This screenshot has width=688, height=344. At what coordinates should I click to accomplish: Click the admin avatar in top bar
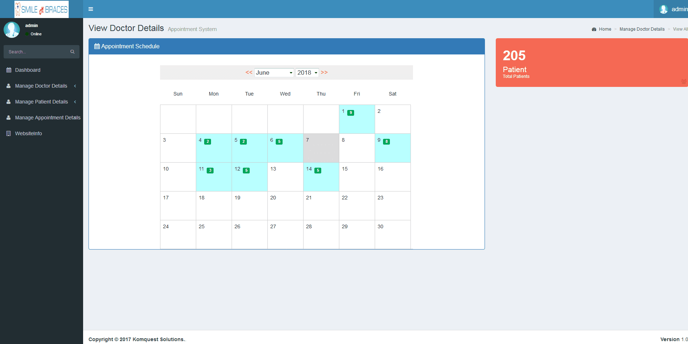click(x=663, y=9)
